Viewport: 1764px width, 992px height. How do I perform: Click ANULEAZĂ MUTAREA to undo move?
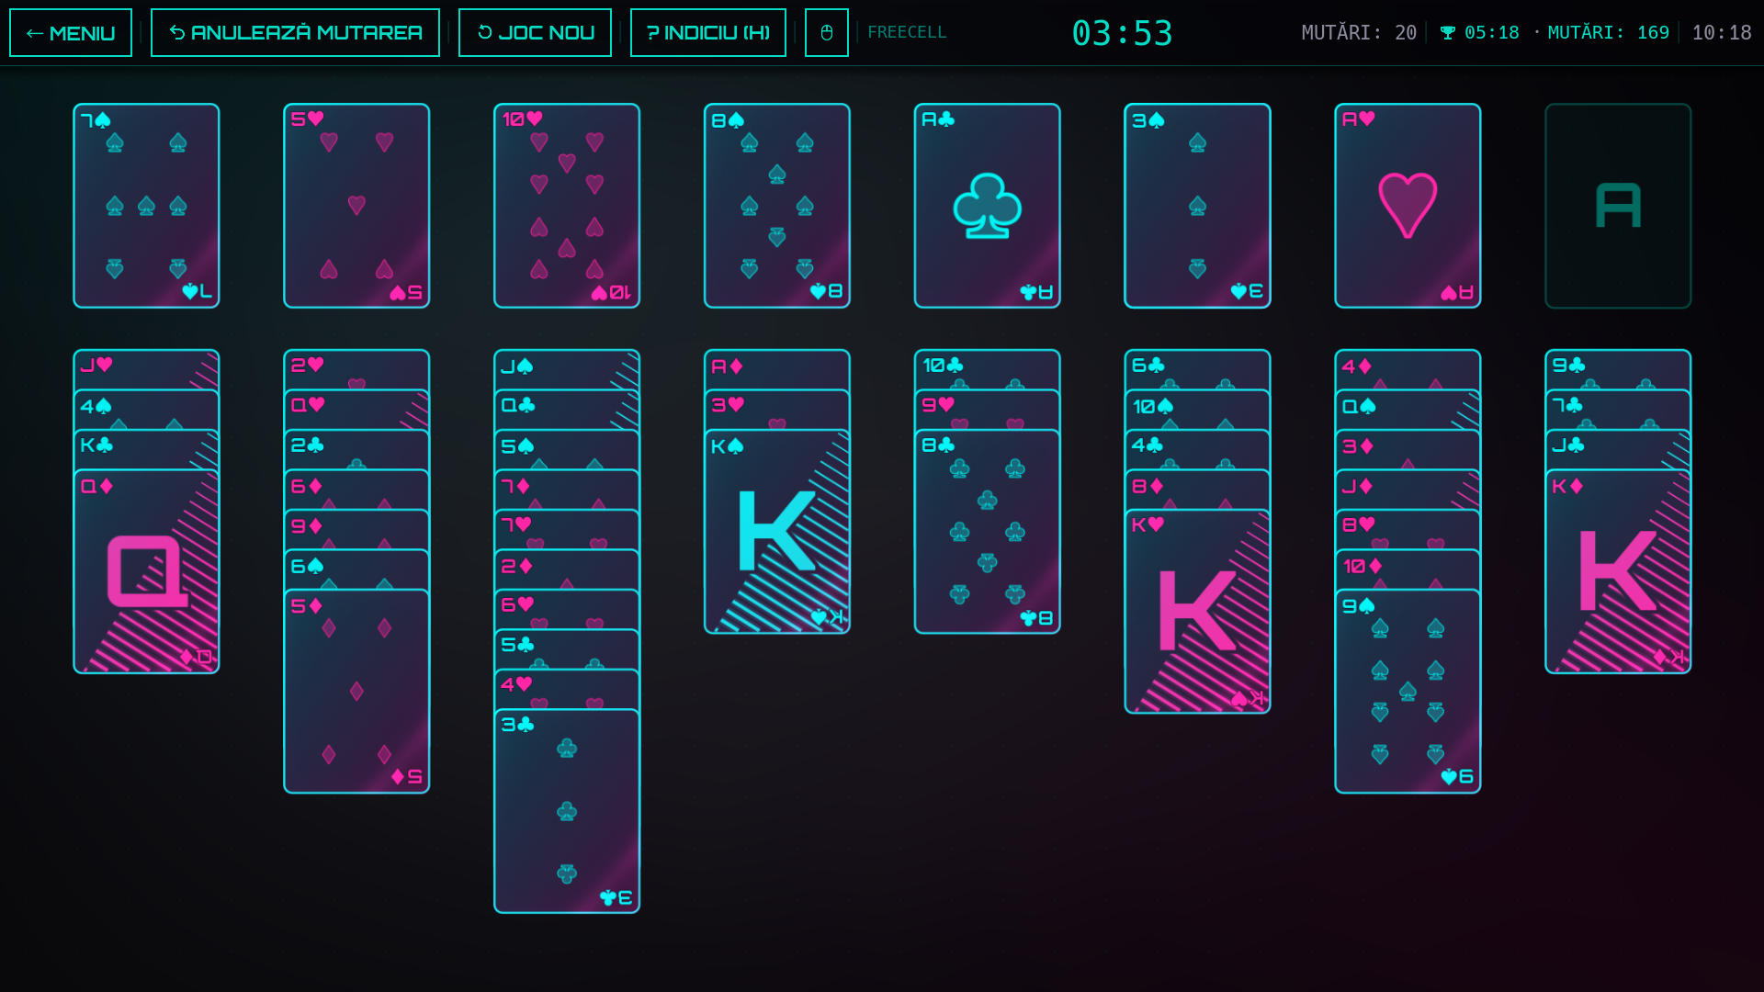(295, 33)
